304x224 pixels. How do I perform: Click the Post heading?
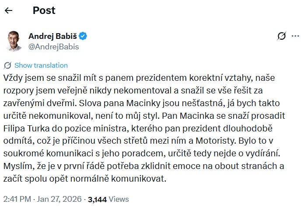[x=44, y=10]
